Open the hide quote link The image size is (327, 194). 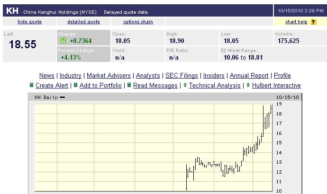(29, 22)
